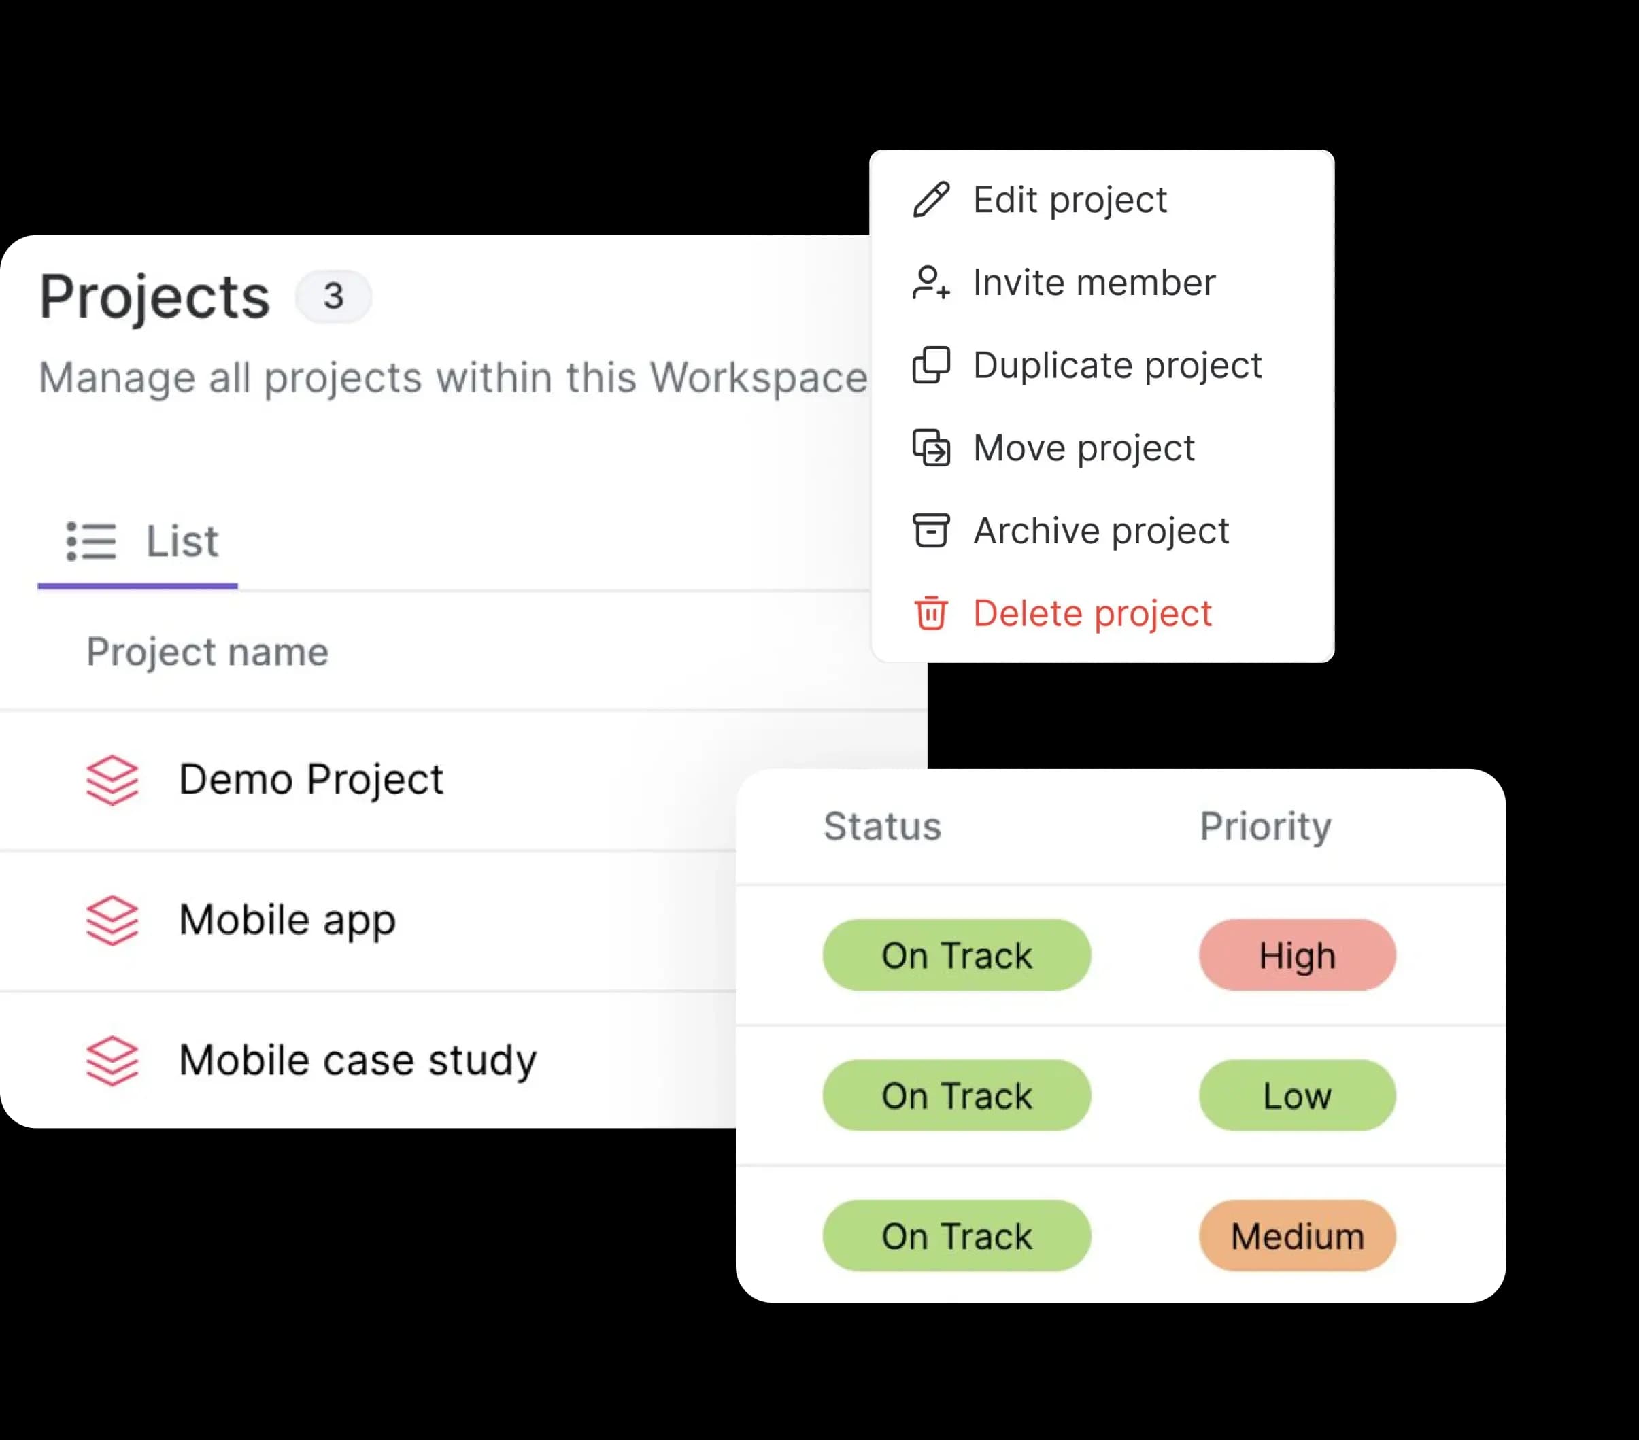Click the Invite member person-plus icon
Viewport: 1639px width, 1440px height.
[x=931, y=283]
